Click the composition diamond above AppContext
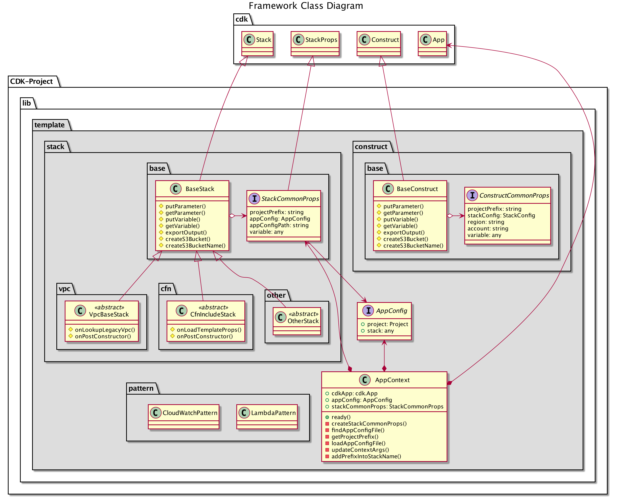Screen dimensions: 618x497 tap(384, 368)
